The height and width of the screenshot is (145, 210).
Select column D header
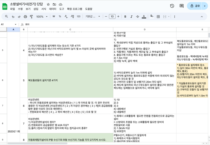(145, 30)
